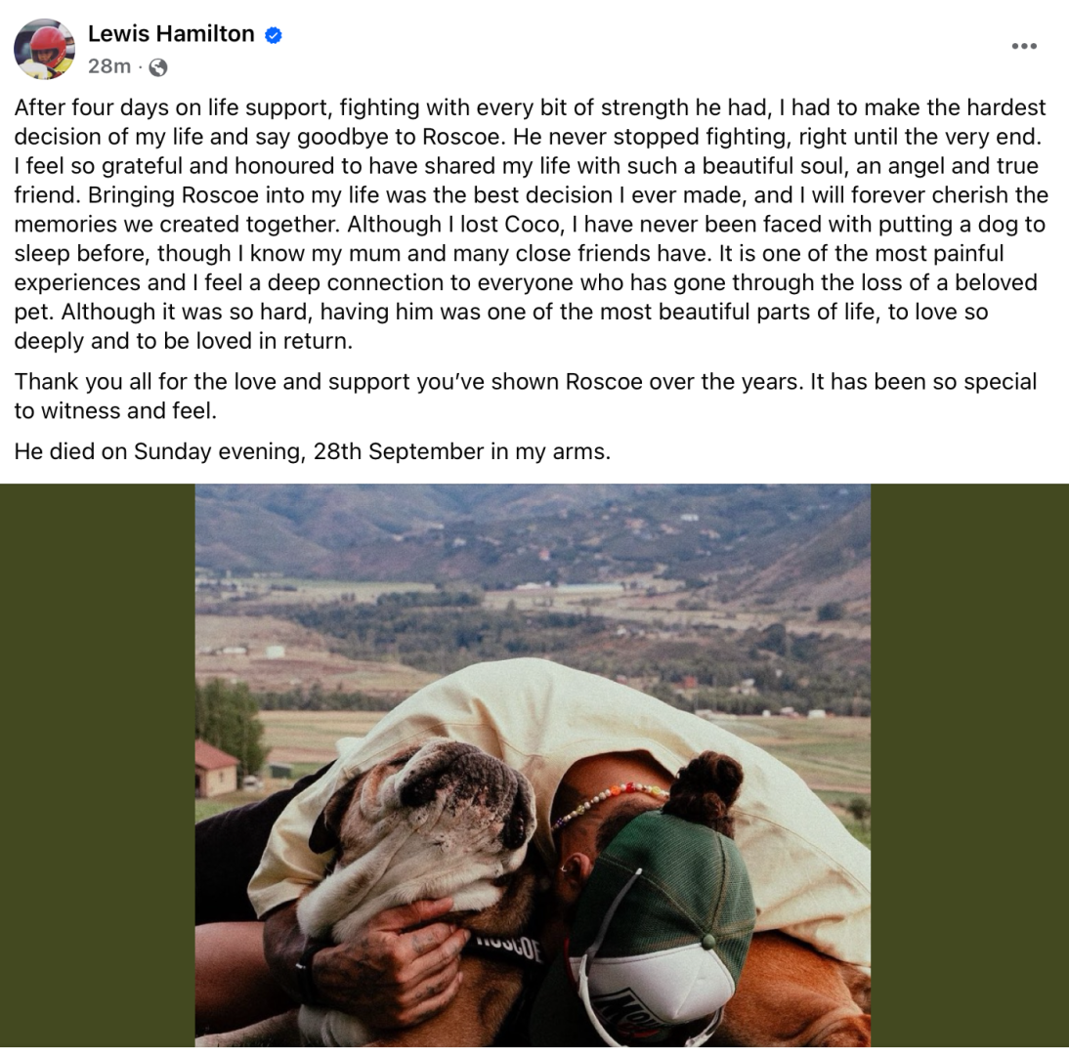Image resolution: width=1069 pixels, height=1055 pixels.
Task: Click the blue verified badge
Action: (x=274, y=35)
